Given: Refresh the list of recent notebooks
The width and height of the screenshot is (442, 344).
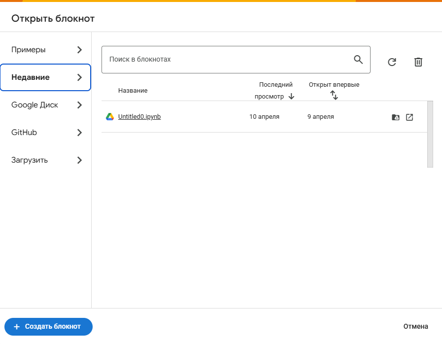Looking at the screenshot, I should click(392, 62).
